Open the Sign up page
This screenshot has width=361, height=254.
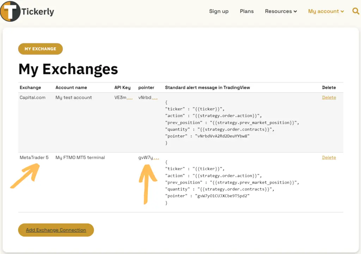219,11
